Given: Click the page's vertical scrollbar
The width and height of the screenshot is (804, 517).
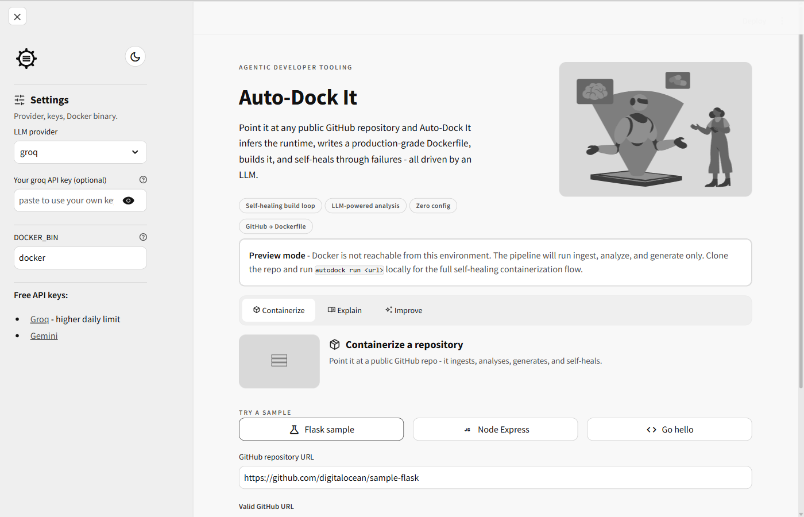Looking at the screenshot, I should click(801, 211).
